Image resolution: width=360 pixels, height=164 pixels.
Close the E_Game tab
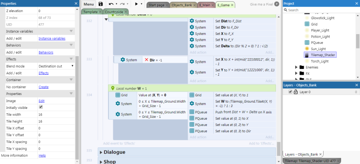click(x=232, y=5)
